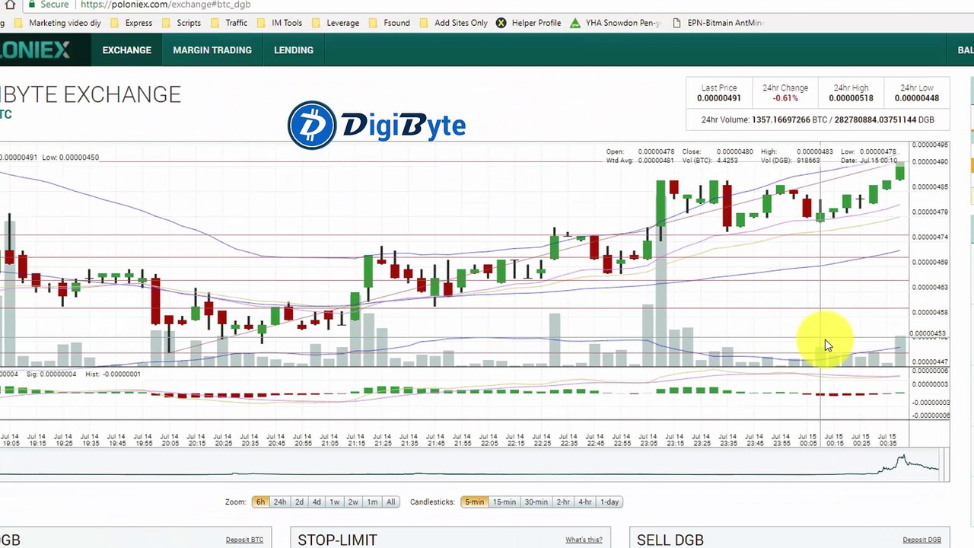Open the EPN-Bitmain AntMiner bookmark
This screenshot has width=974, height=548.
coord(718,23)
